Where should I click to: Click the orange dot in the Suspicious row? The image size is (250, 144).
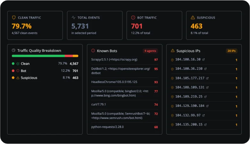coord(13,78)
